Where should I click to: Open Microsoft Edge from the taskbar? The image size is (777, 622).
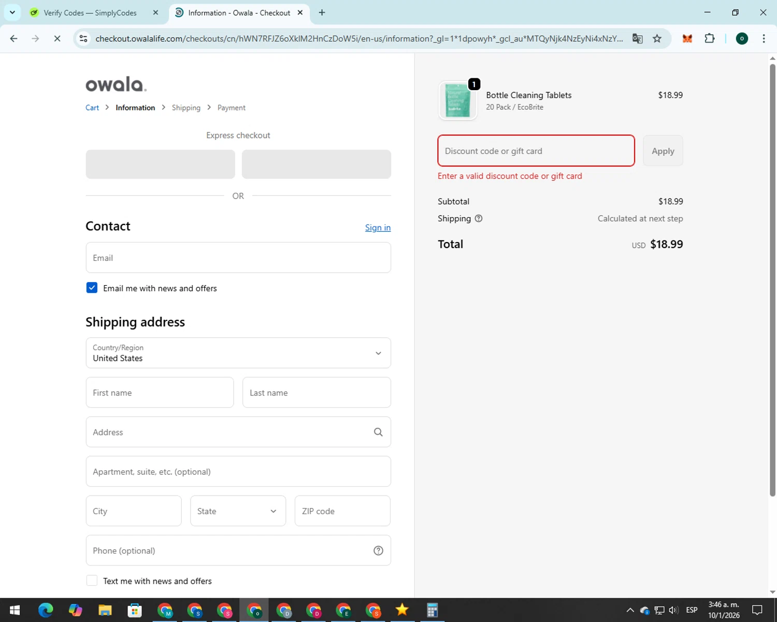pyautogui.click(x=46, y=610)
